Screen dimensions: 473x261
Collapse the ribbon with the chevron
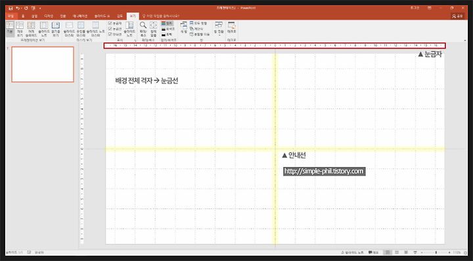click(x=464, y=40)
